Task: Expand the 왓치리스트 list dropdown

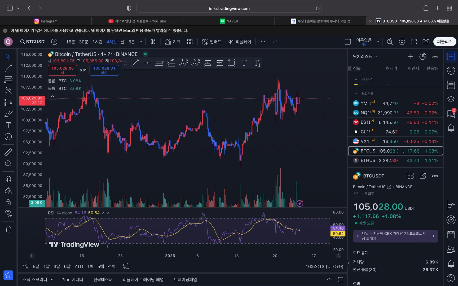Action: click(x=365, y=56)
